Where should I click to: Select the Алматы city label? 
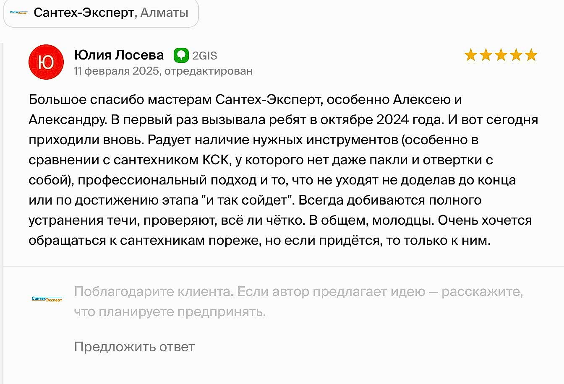pos(164,13)
